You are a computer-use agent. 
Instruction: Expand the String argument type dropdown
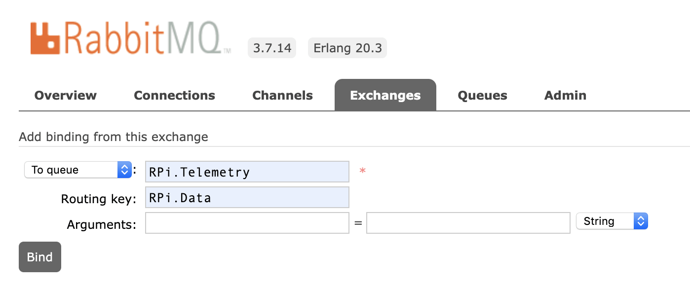(612, 221)
